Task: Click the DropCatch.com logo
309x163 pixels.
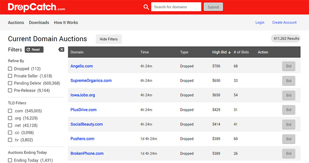Action: [x=36, y=7]
